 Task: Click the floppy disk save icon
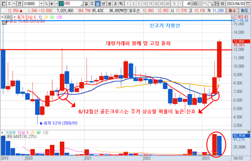pyautogui.click(x=217, y=4)
